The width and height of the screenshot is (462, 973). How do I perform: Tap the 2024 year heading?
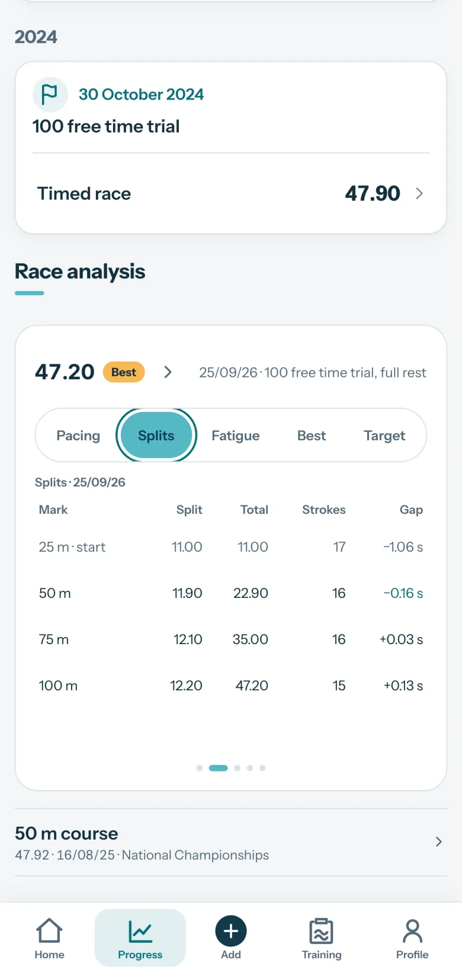(x=36, y=37)
